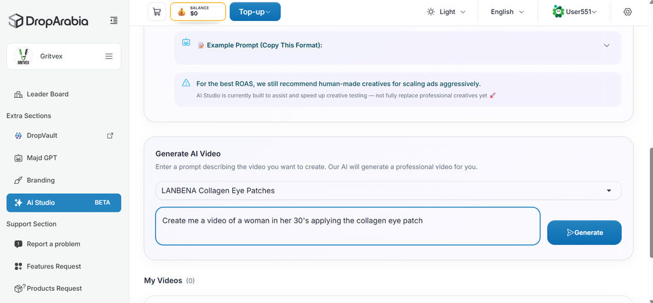Open the Features Request page
Screen dimensions: 653x303
pyautogui.click(x=64, y=267)
